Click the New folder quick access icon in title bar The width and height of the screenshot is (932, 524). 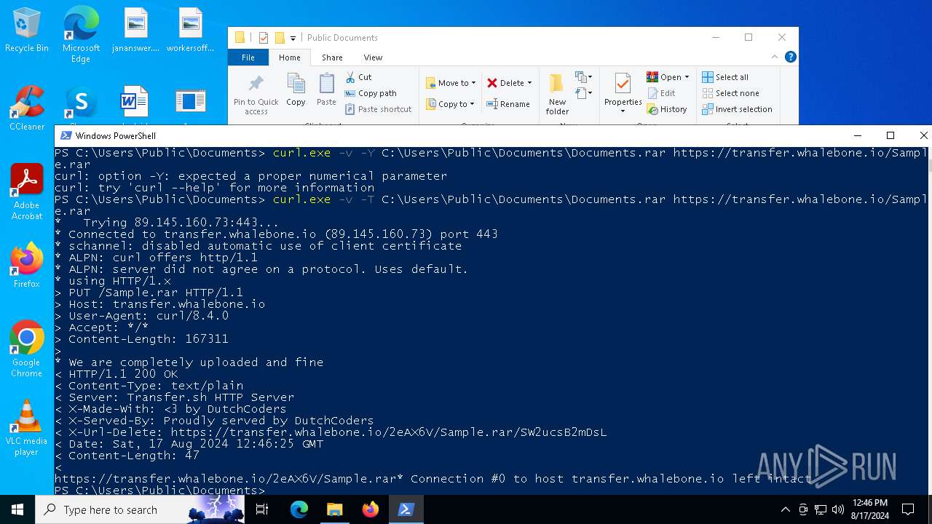pos(279,38)
